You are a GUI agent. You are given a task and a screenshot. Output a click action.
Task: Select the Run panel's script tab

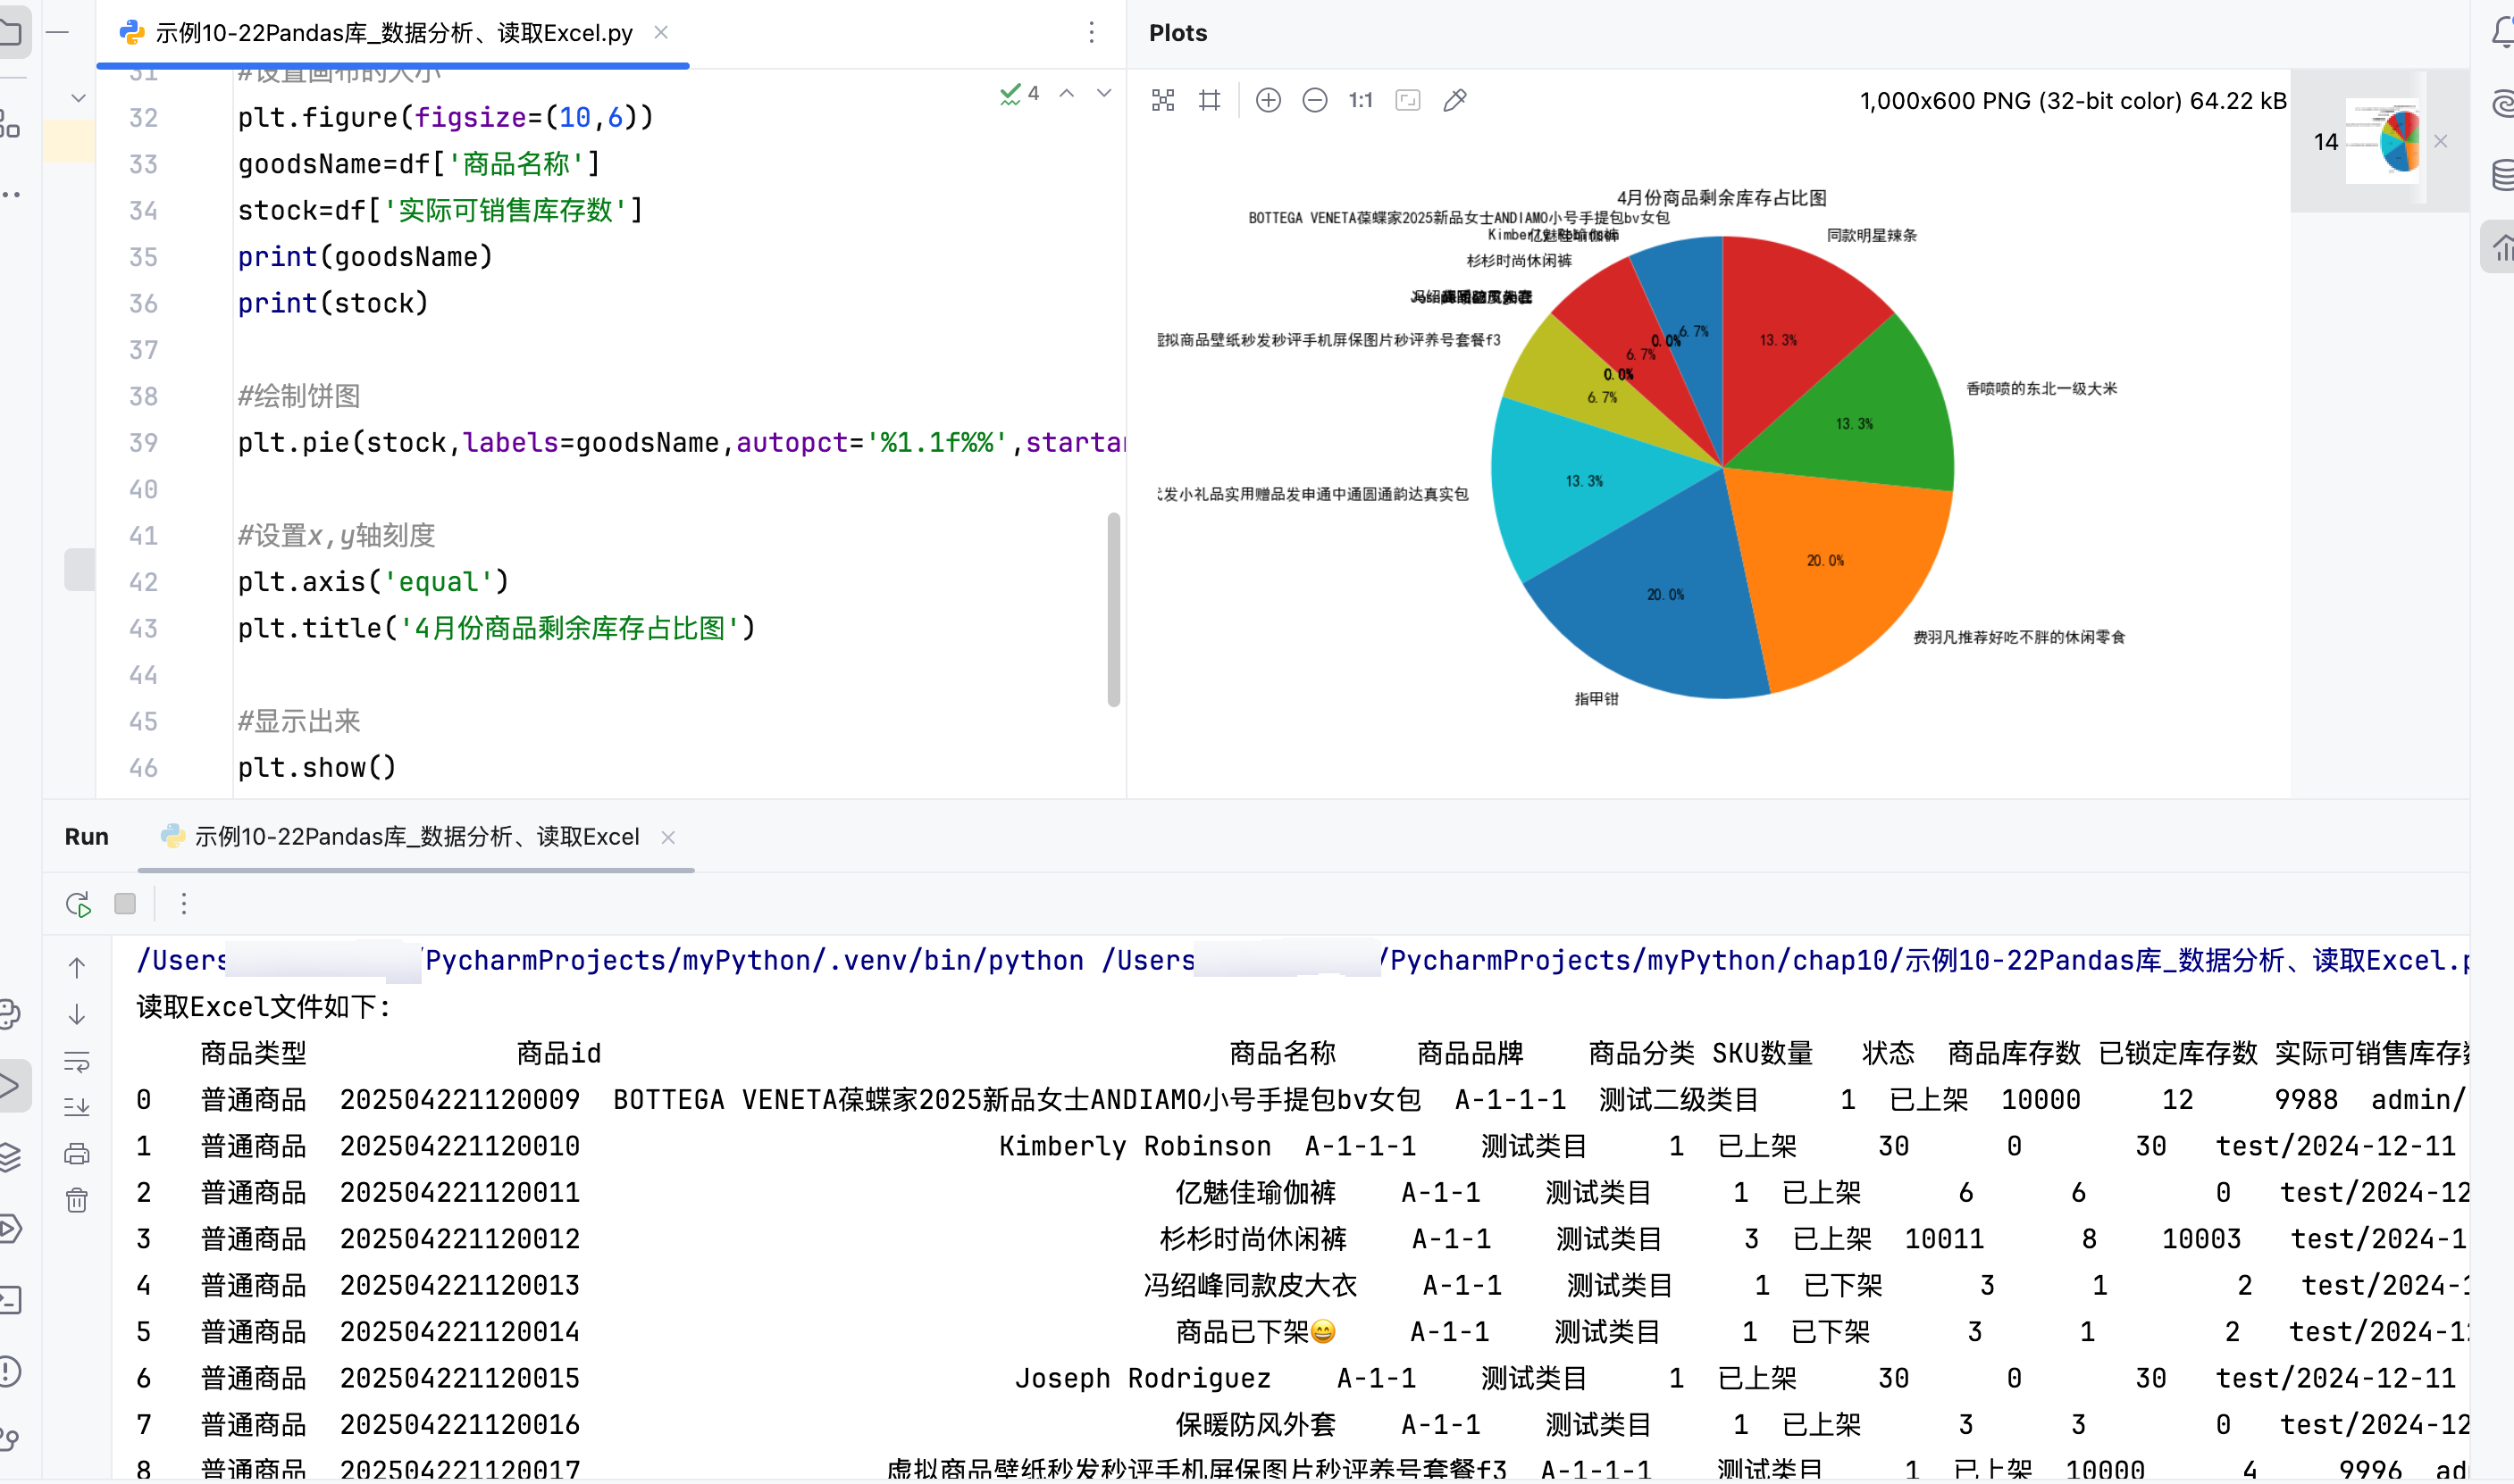(x=415, y=836)
